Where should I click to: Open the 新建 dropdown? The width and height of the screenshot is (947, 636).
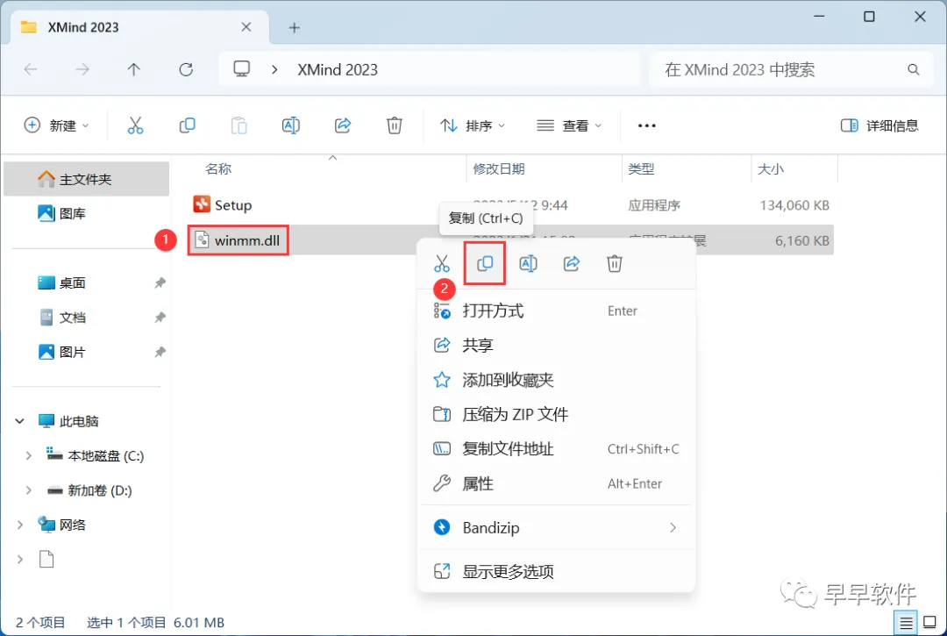pos(56,125)
